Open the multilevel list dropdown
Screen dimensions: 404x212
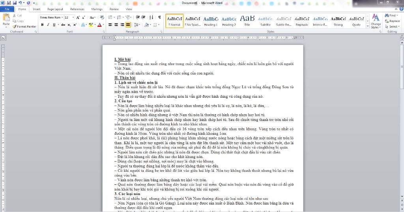(131, 17)
